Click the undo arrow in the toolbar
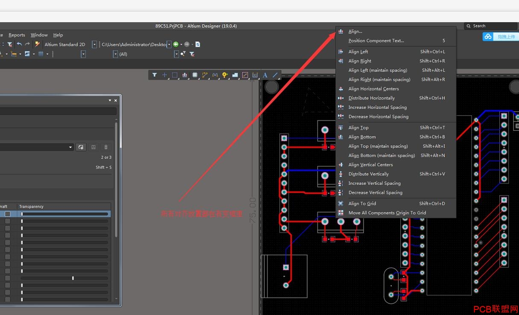Viewport: 519px width, 315px height. pos(19,44)
